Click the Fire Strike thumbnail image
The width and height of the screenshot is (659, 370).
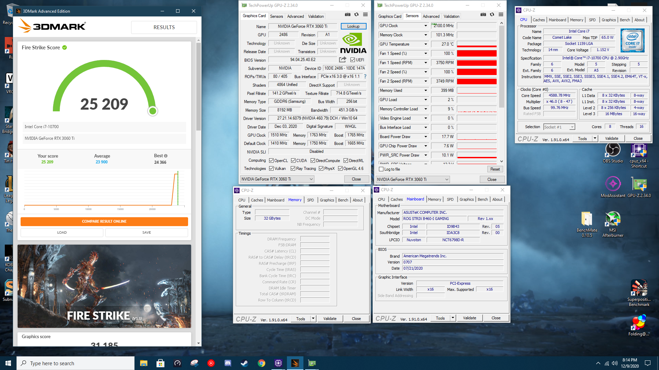click(104, 286)
